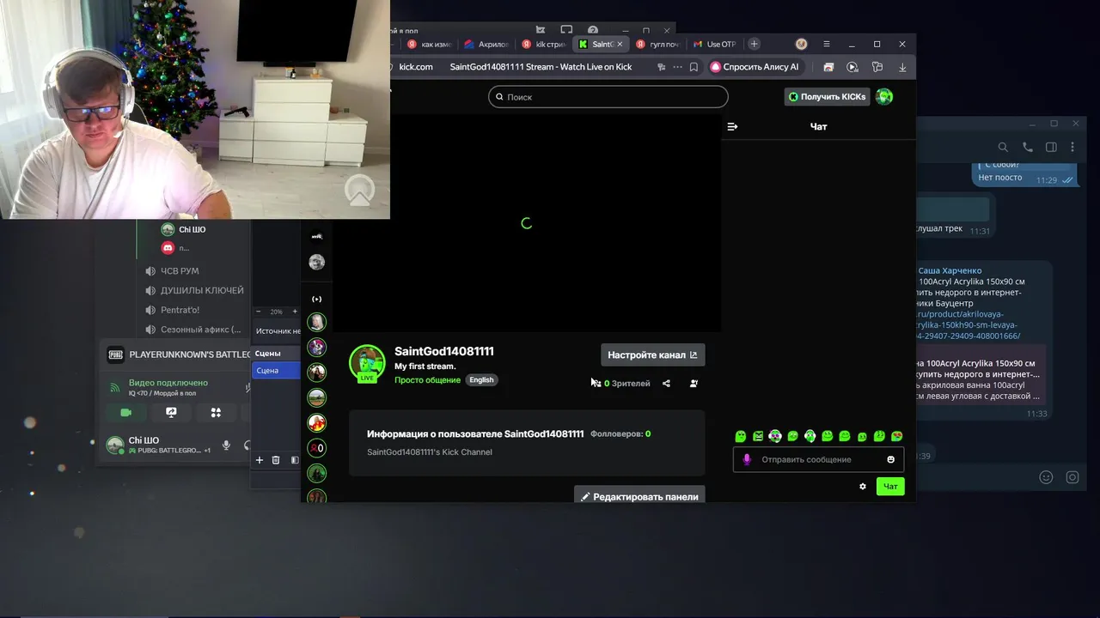The image size is (1100, 618).
Task: Click the Видео подключено status text
Action: [168, 383]
